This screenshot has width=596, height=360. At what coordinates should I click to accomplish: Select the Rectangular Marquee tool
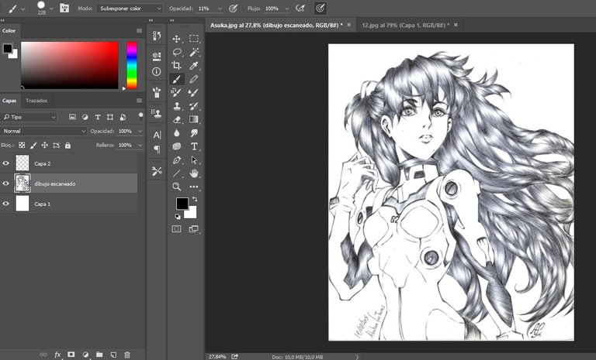click(194, 38)
